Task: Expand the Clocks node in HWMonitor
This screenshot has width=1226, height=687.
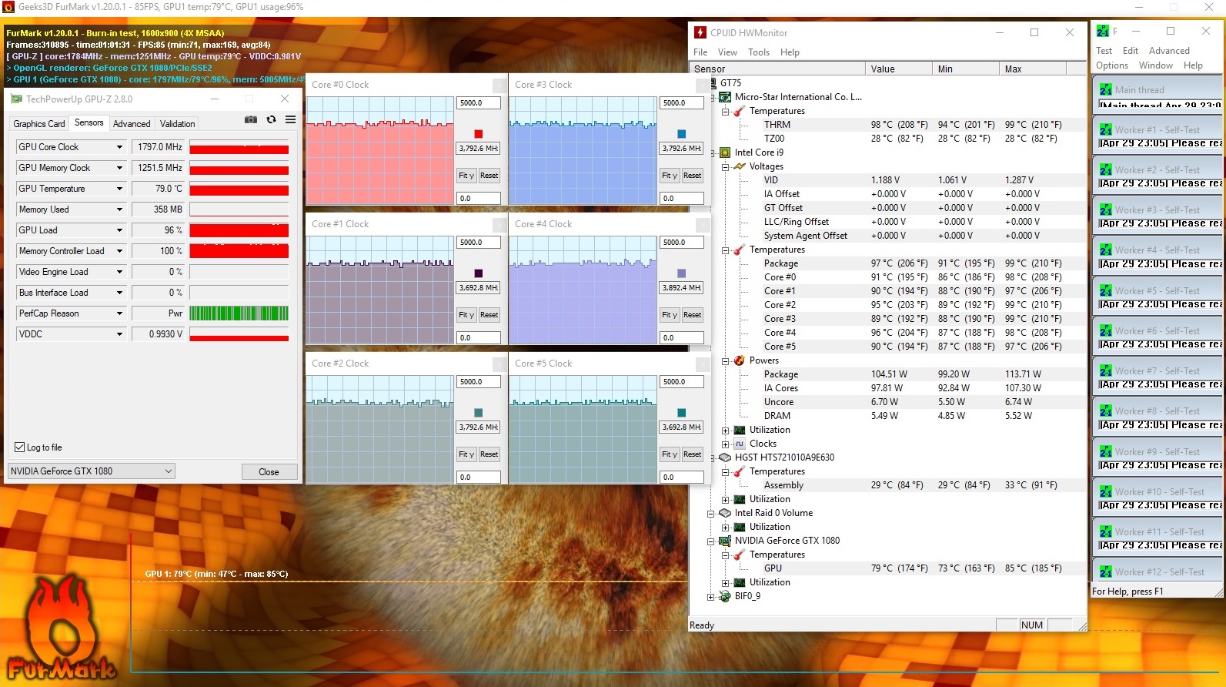Action: 725,444
